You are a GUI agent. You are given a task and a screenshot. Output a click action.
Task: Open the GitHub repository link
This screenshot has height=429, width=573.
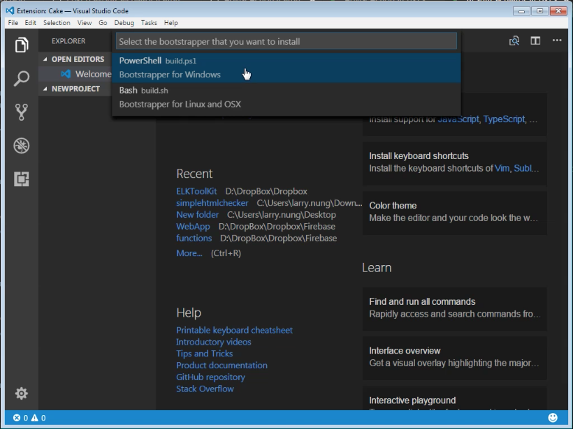point(210,377)
